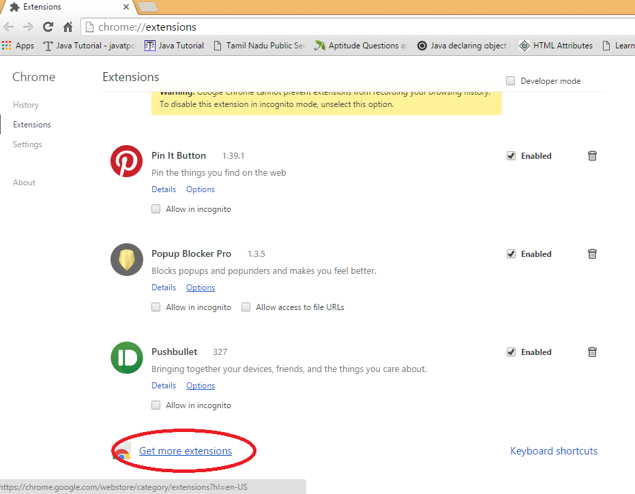Disable the Pushbullet extension

coord(511,352)
